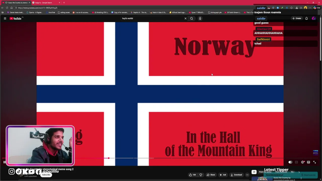Switch to theater mode
The height and width of the screenshot is (181, 322).
pyautogui.click(x=308, y=162)
